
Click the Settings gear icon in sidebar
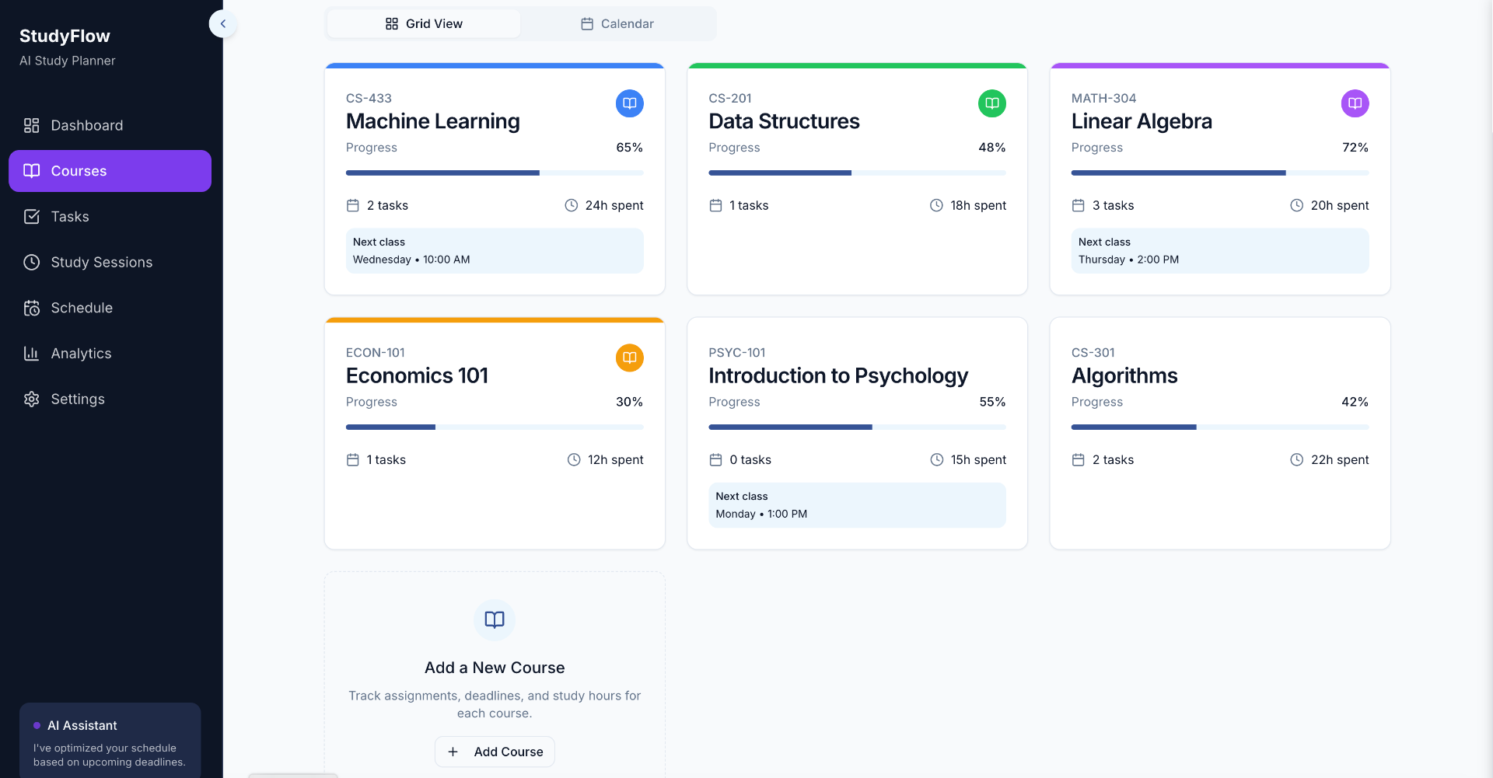(31, 399)
